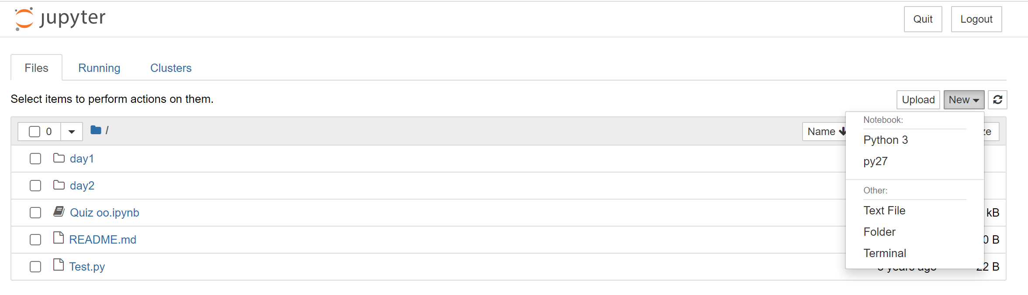The height and width of the screenshot is (295, 1028).
Task: Switch to the Running tab
Action: click(99, 68)
